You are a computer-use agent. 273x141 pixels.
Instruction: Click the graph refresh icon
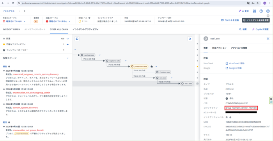190,39
